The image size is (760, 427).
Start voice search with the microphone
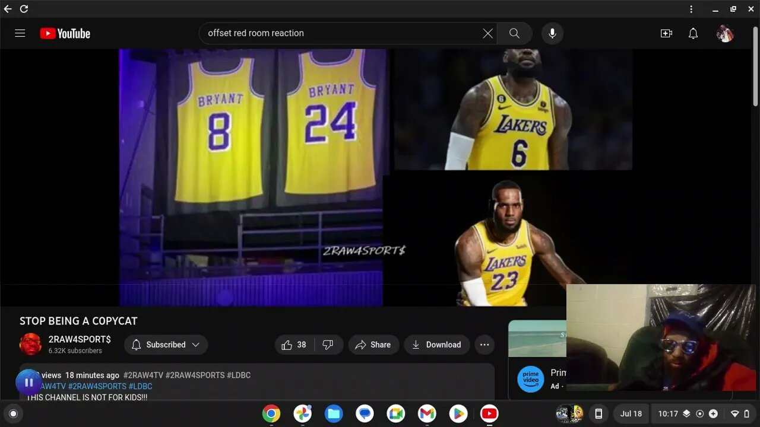(552, 33)
